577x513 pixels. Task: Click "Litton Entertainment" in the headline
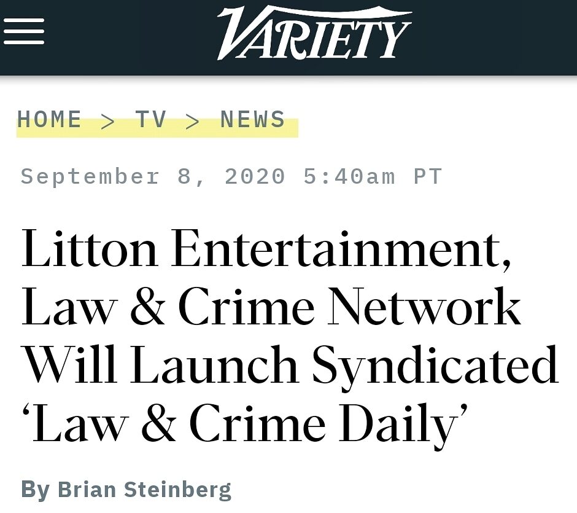point(266,249)
